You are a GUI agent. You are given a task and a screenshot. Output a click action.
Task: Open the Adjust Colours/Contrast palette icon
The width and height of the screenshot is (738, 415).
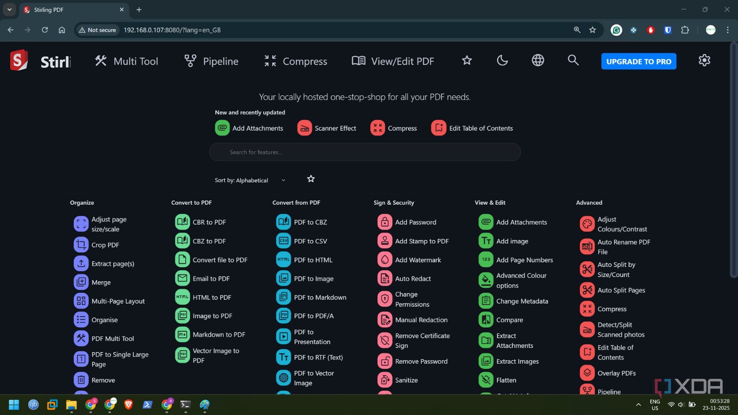[x=587, y=224]
